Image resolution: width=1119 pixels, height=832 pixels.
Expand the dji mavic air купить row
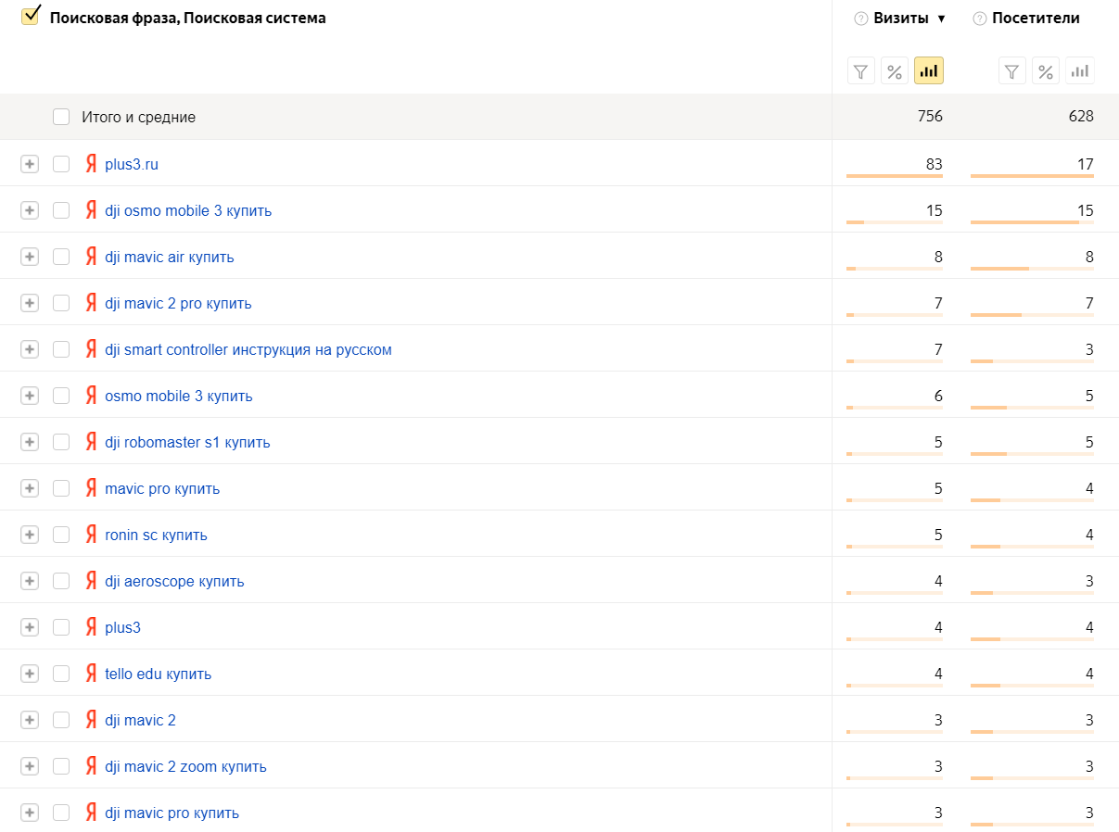(x=30, y=257)
